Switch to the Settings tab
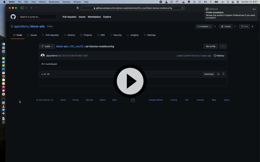The image size is (260, 162). click(150, 35)
